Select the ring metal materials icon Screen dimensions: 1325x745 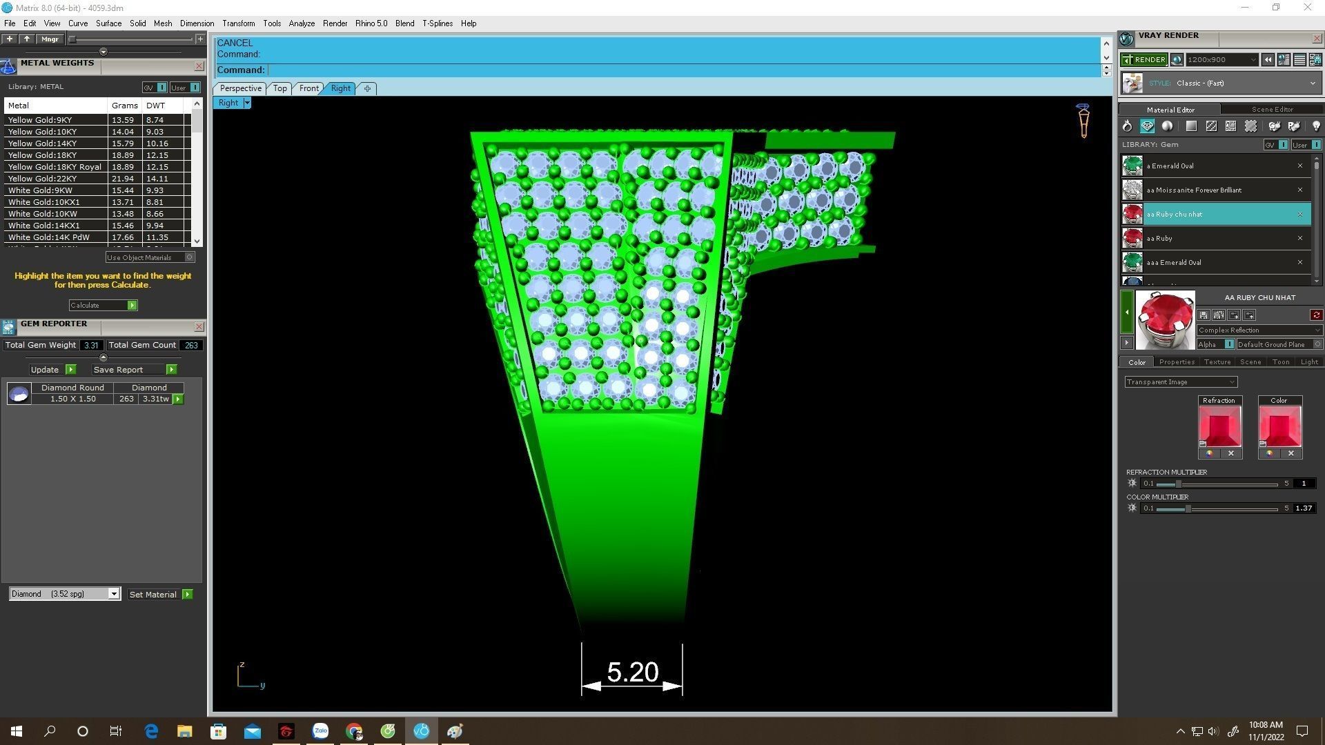(1127, 126)
